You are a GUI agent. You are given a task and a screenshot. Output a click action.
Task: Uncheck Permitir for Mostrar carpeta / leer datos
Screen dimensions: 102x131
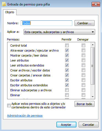pyautogui.click(x=67, y=55)
